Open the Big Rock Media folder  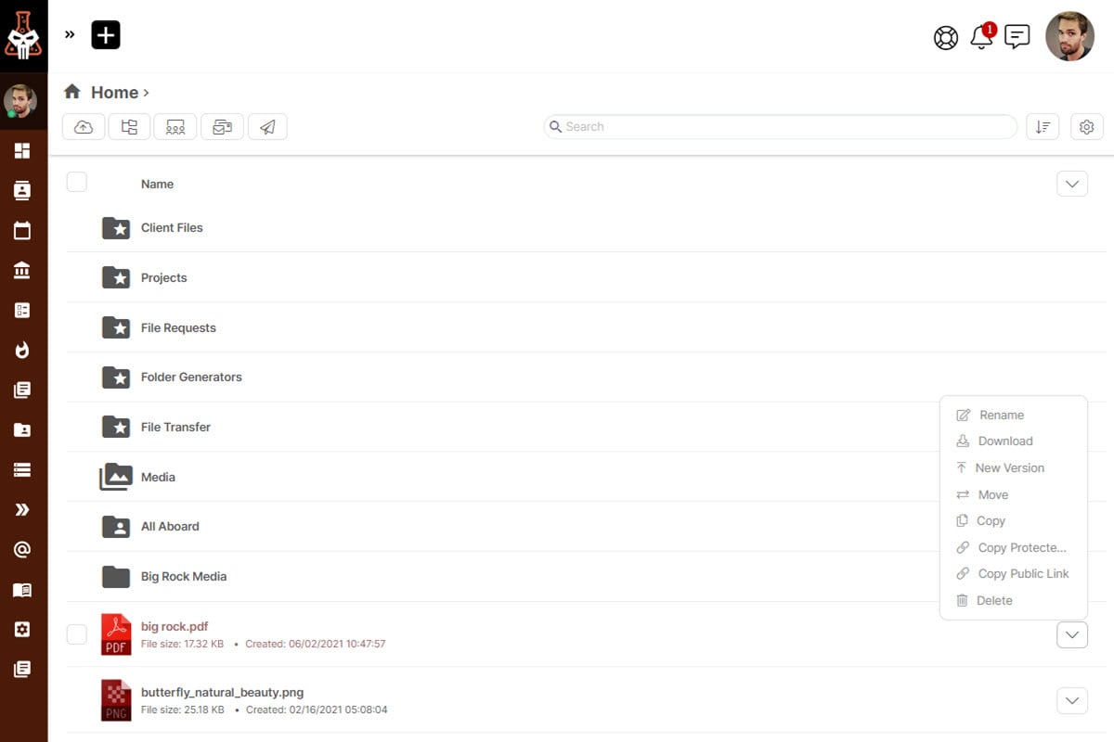[184, 576]
